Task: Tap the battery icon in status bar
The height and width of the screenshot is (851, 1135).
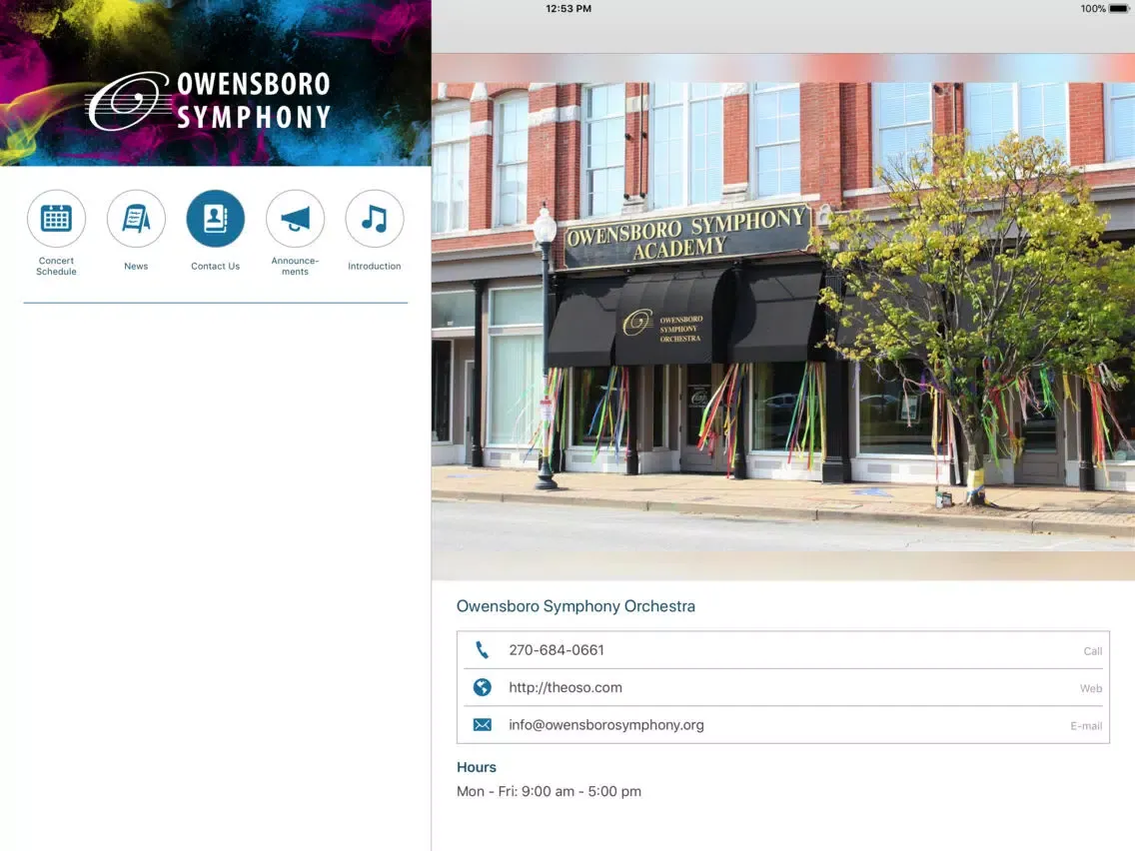Action: pos(1118,9)
